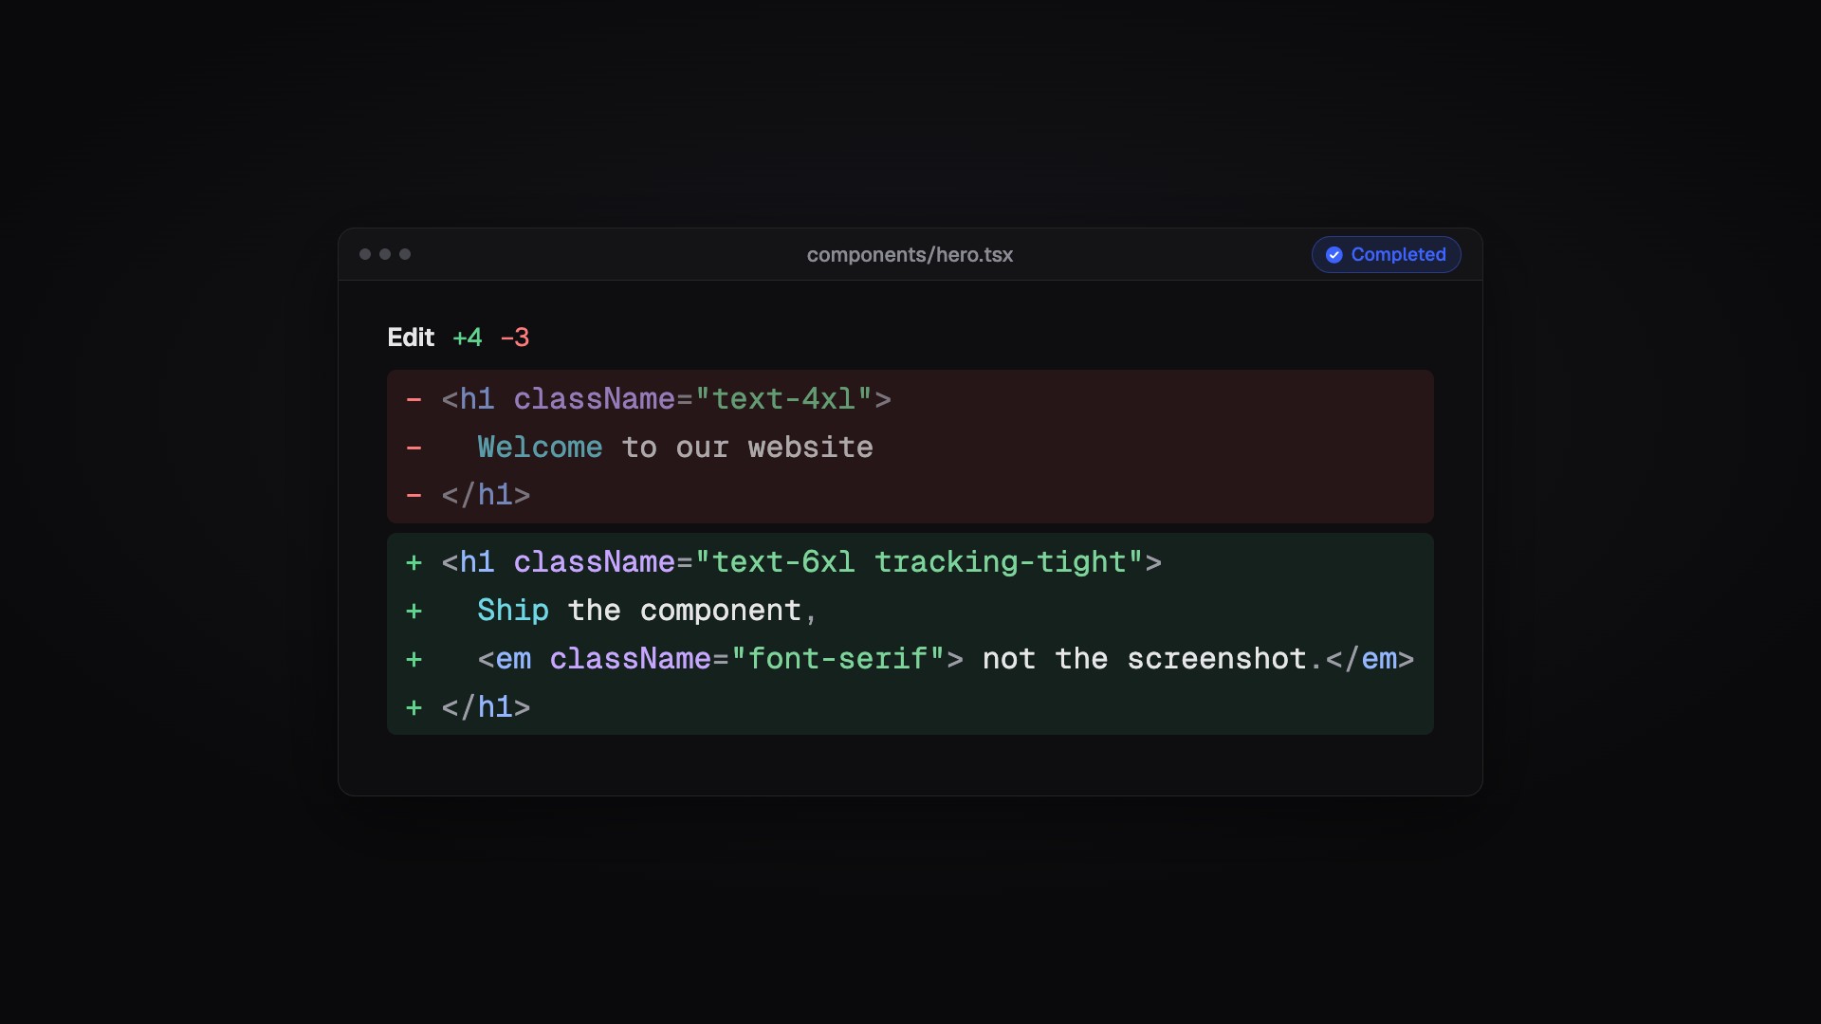
Task: Select the removed closing </h1> line
Action: click(910, 495)
